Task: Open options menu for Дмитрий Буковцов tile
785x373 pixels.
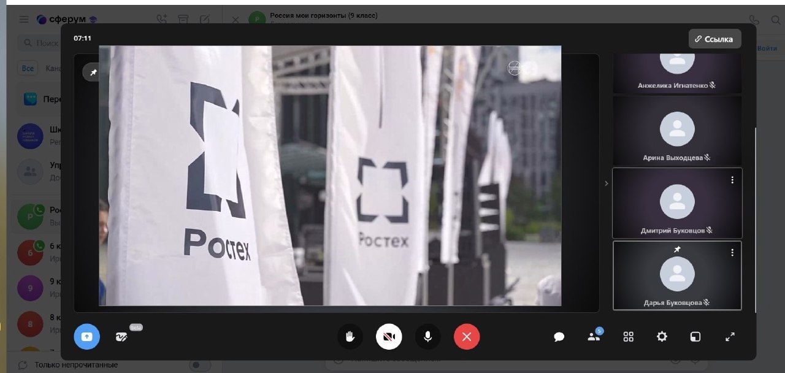Action: click(732, 180)
